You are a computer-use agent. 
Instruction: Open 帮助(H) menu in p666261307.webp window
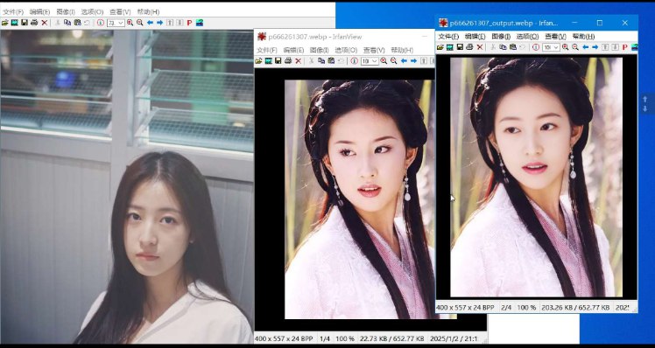click(x=402, y=50)
